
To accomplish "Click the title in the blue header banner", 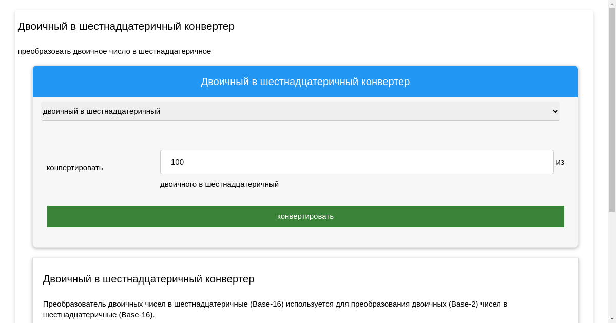I will click(305, 82).
